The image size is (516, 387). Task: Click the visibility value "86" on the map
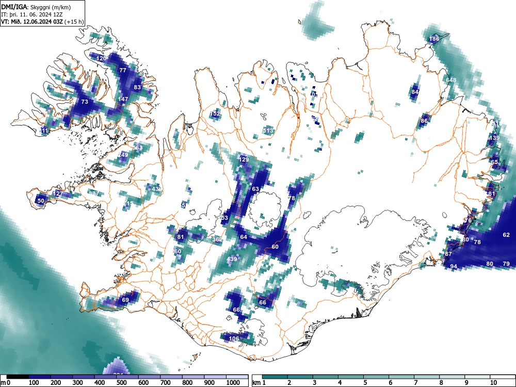click(x=424, y=121)
